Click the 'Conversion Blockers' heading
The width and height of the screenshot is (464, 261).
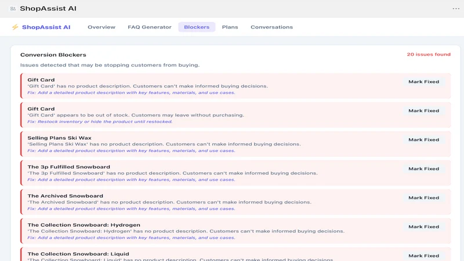click(53, 55)
